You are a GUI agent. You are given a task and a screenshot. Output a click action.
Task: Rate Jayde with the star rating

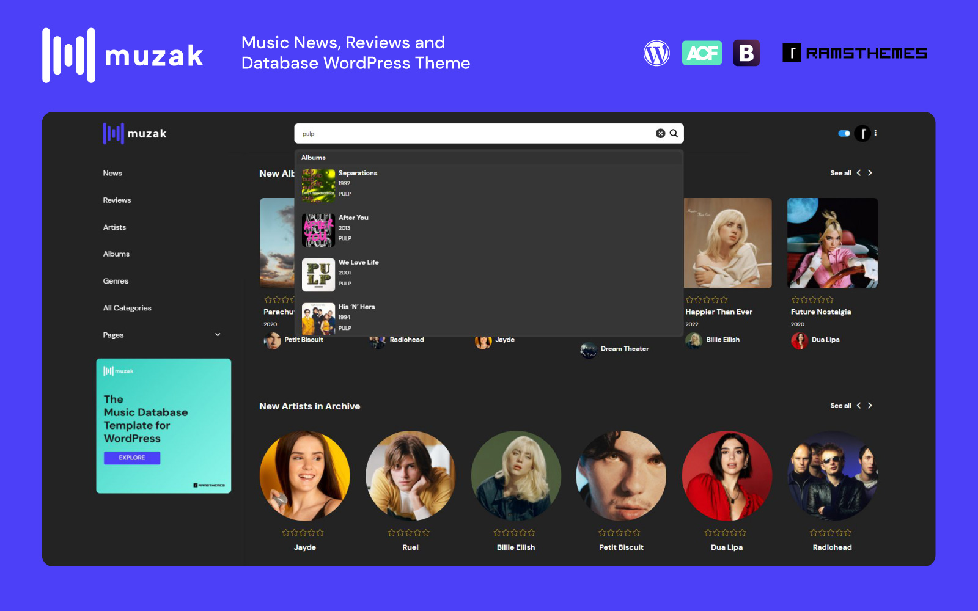click(x=303, y=533)
